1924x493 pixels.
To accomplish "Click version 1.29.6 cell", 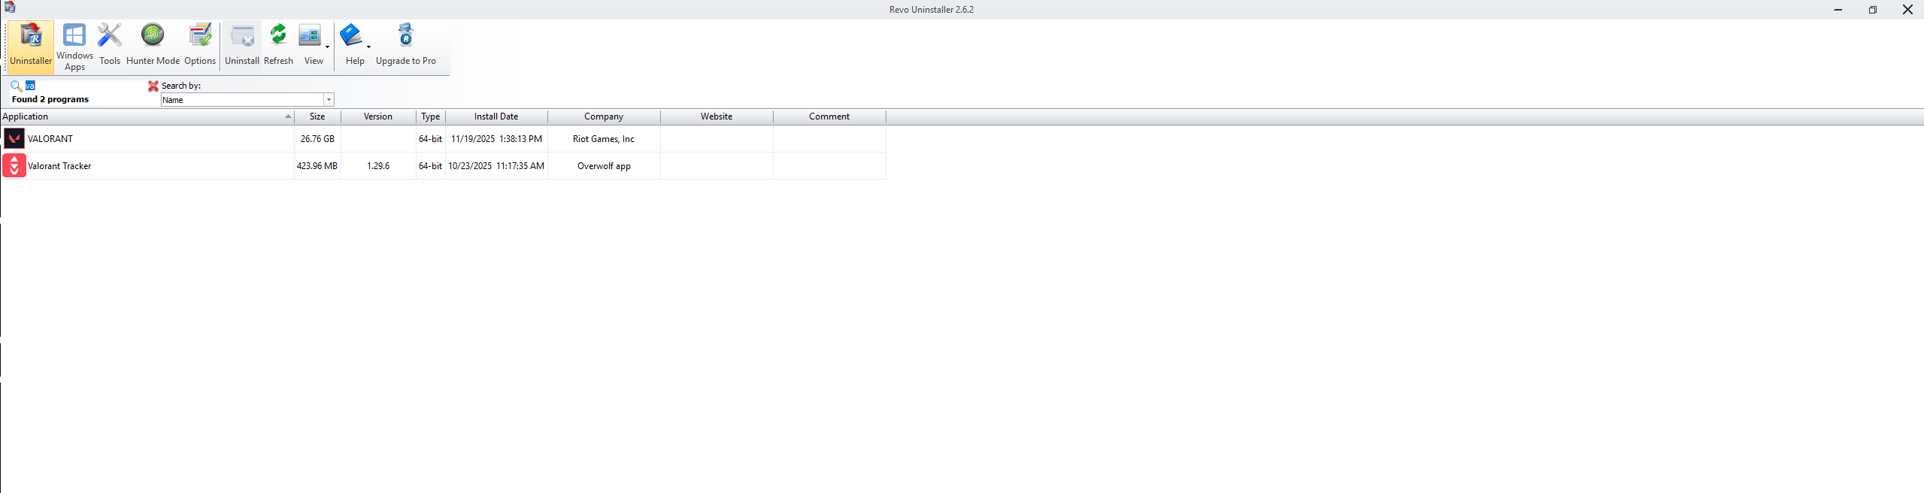I will click(378, 166).
